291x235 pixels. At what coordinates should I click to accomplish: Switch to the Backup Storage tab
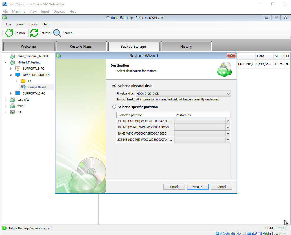[x=134, y=46]
